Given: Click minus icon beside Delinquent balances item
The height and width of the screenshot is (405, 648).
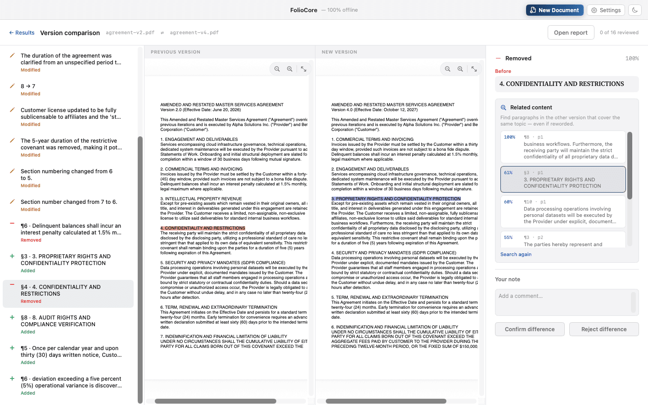Looking at the screenshot, I should click(12, 224).
